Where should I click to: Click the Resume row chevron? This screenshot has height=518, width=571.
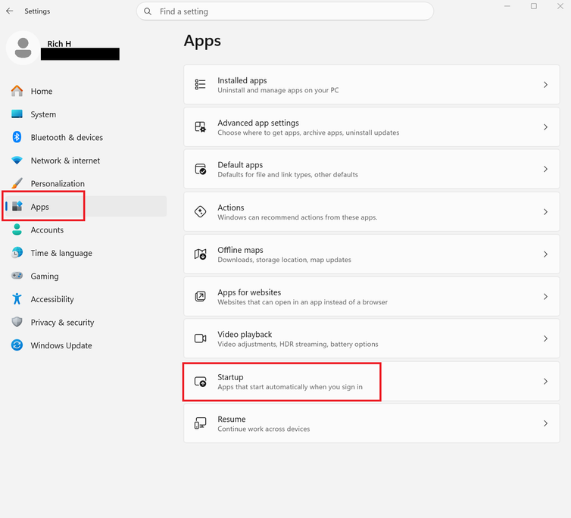(545, 423)
